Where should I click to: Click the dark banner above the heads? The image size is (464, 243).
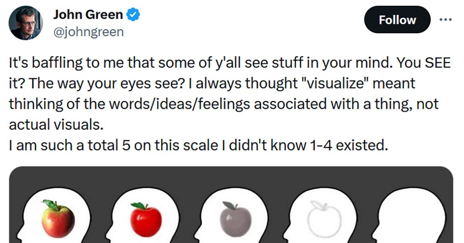[232, 174]
